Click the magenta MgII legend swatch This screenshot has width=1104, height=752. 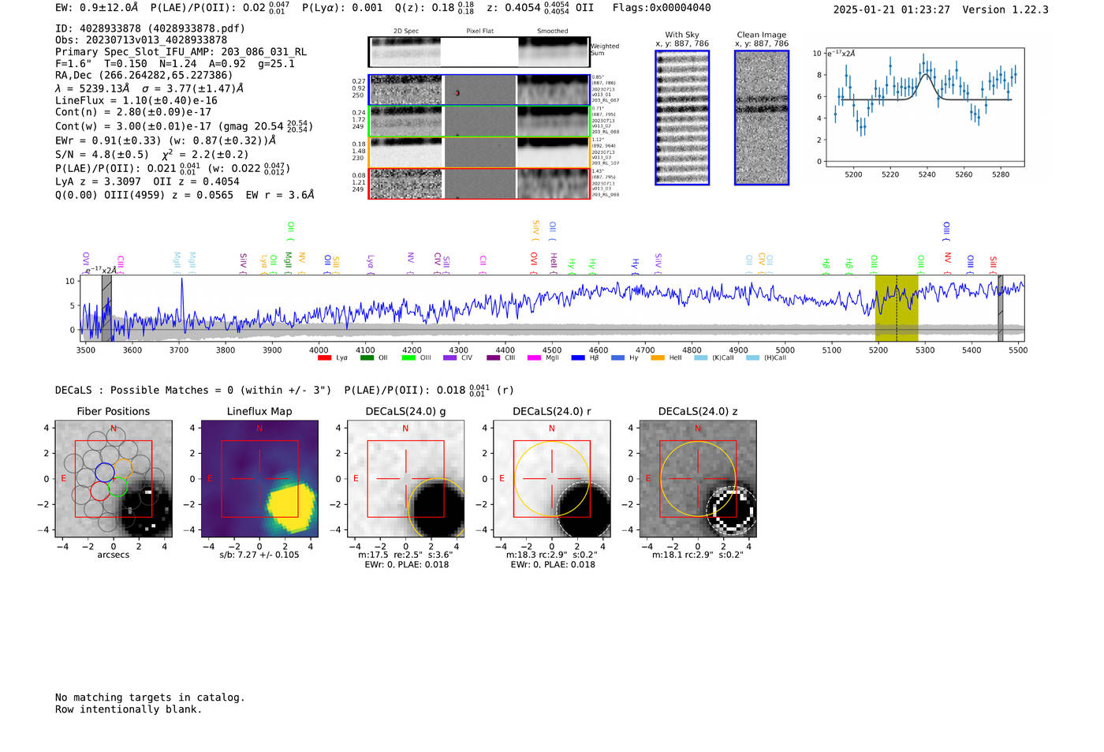(x=535, y=357)
